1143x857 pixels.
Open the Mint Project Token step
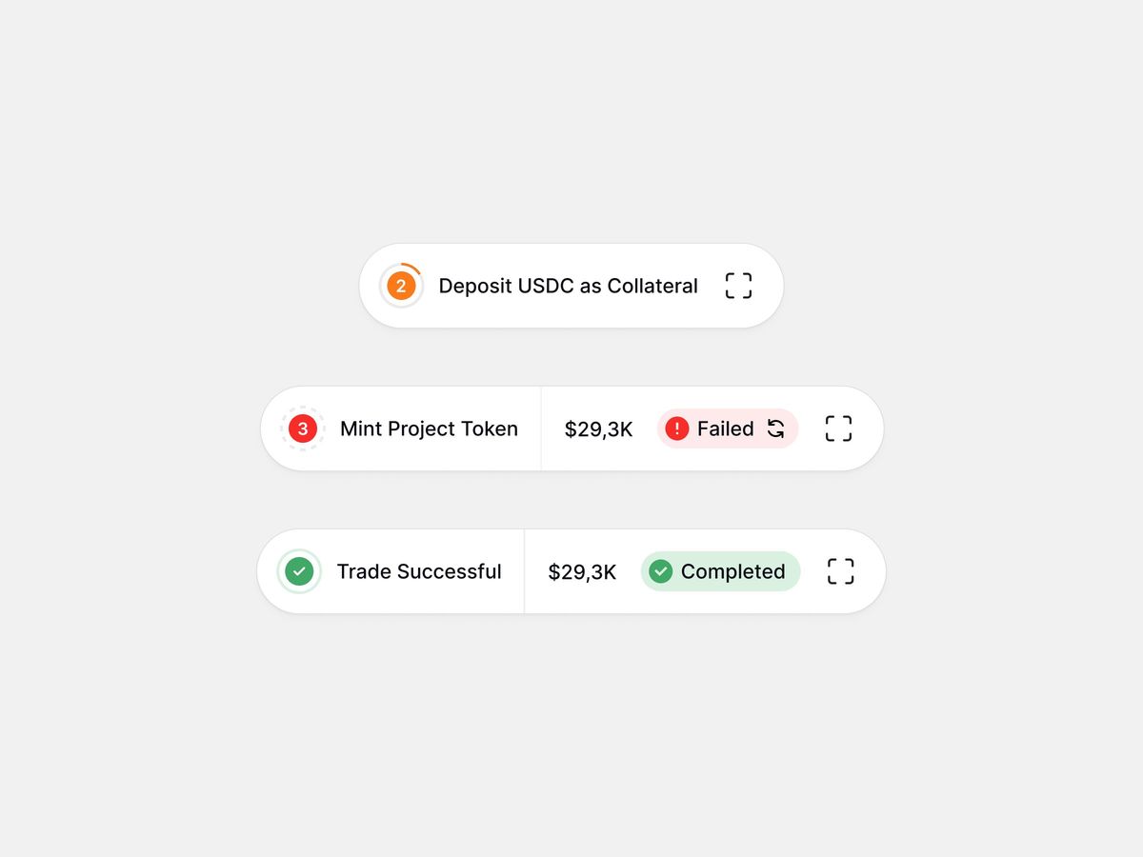429,428
